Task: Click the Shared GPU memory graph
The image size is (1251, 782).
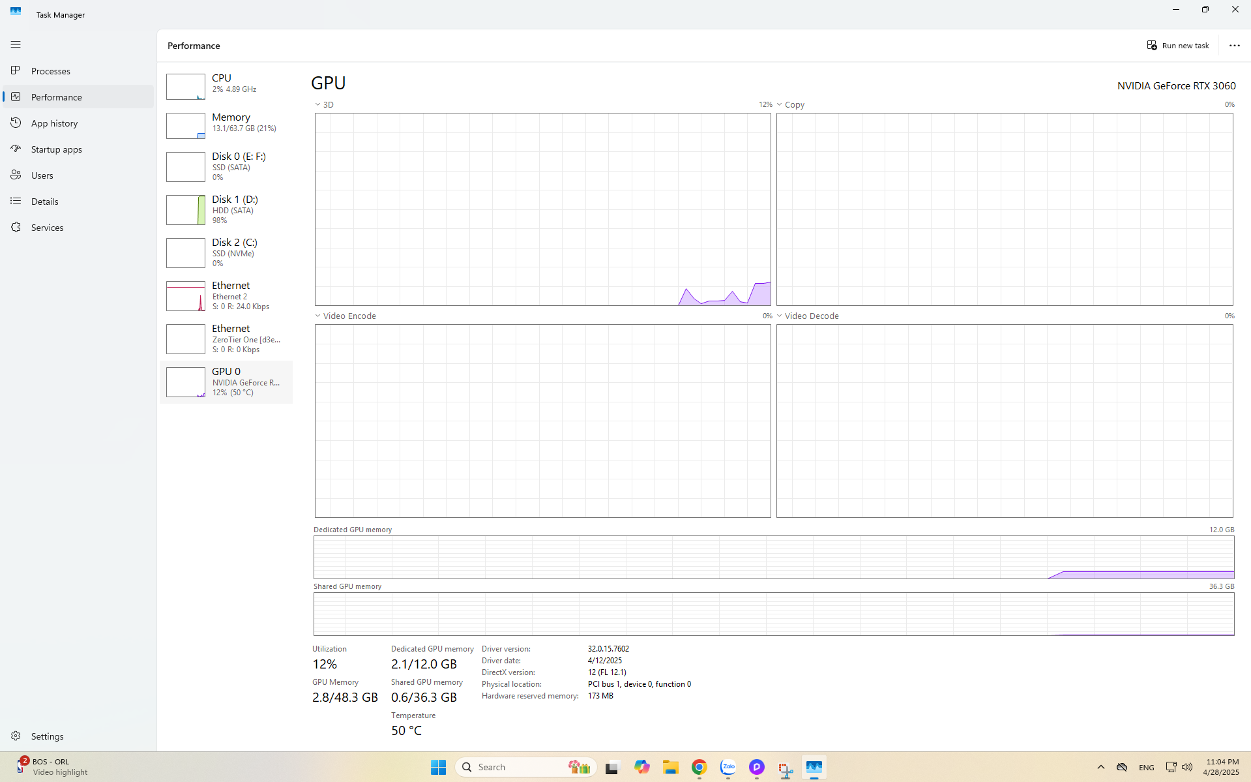Action: pos(774,614)
